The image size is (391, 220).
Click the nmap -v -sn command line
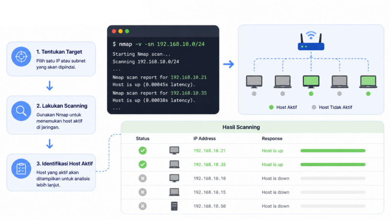pyautogui.click(x=158, y=44)
